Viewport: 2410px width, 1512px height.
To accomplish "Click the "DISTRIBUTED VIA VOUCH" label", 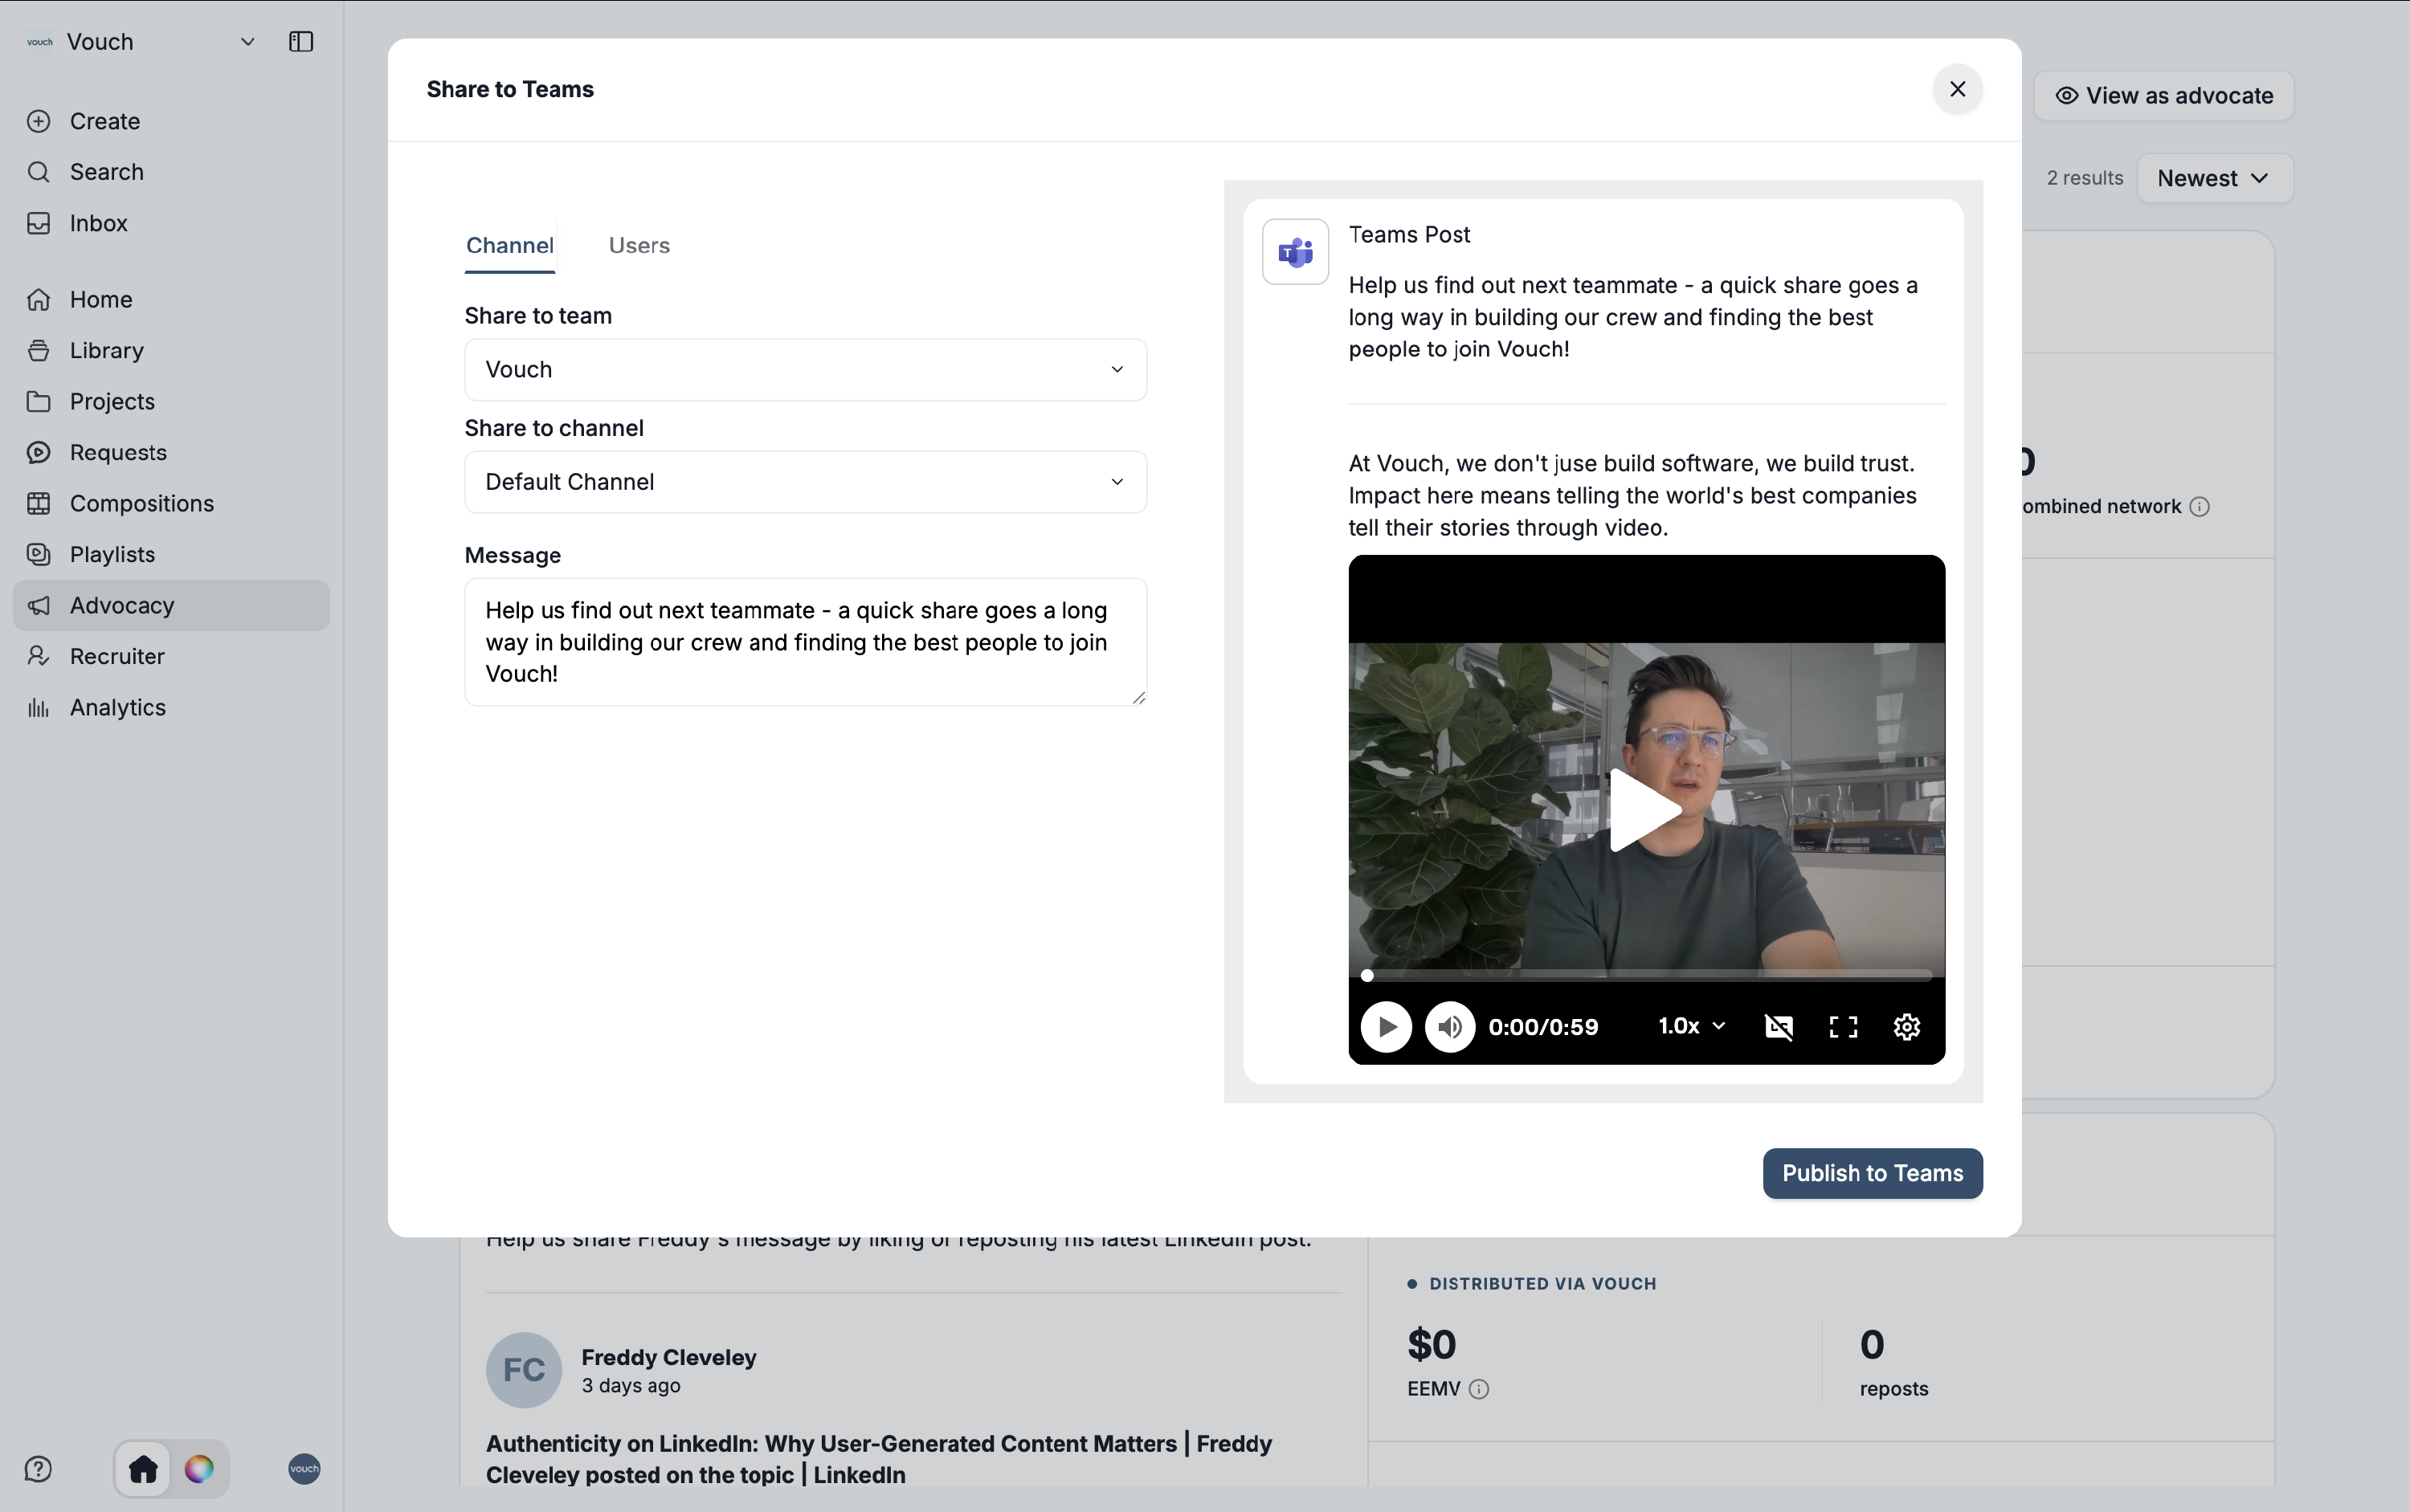I will 1542,1284.
